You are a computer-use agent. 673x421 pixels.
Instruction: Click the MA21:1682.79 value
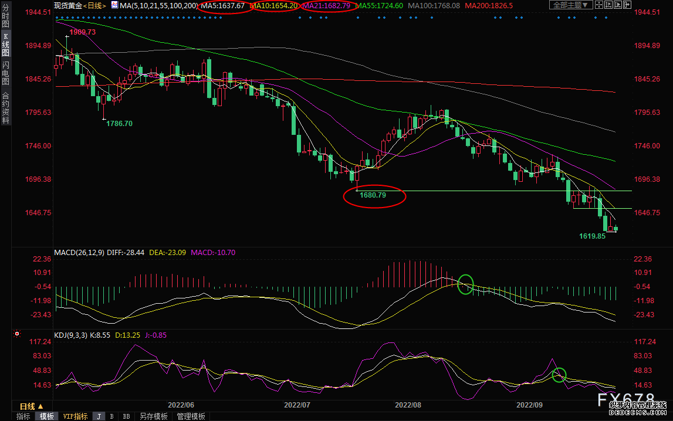pos(327,6)
